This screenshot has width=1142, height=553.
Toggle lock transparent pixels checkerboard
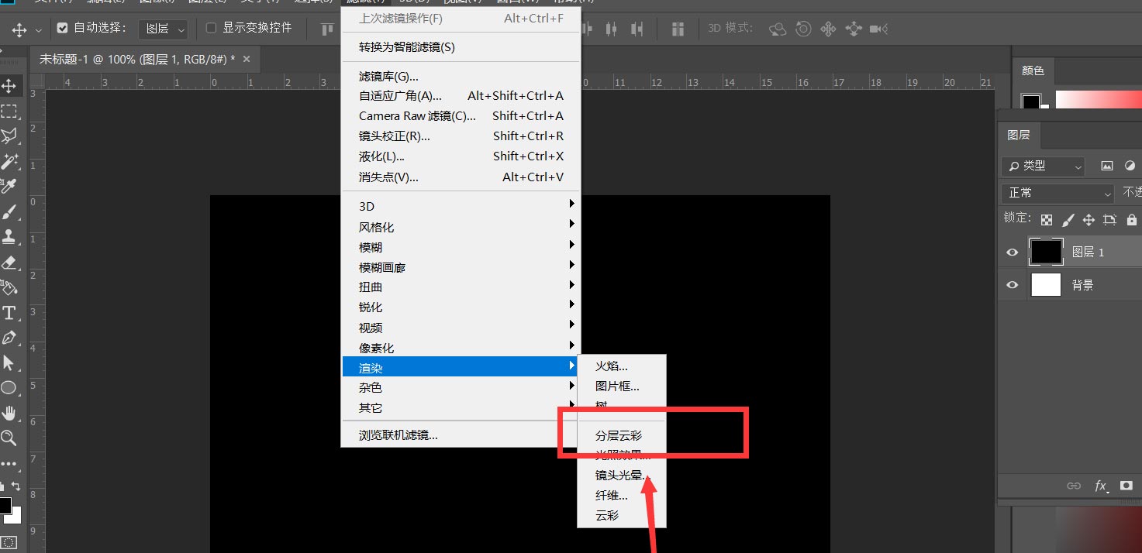point(1047,220)
